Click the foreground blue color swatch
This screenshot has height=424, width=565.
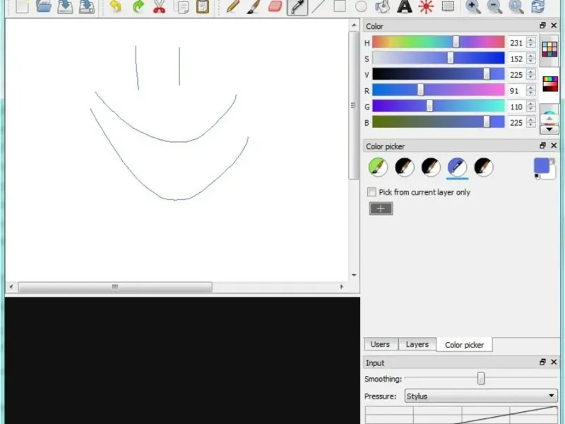pos(541,166)
